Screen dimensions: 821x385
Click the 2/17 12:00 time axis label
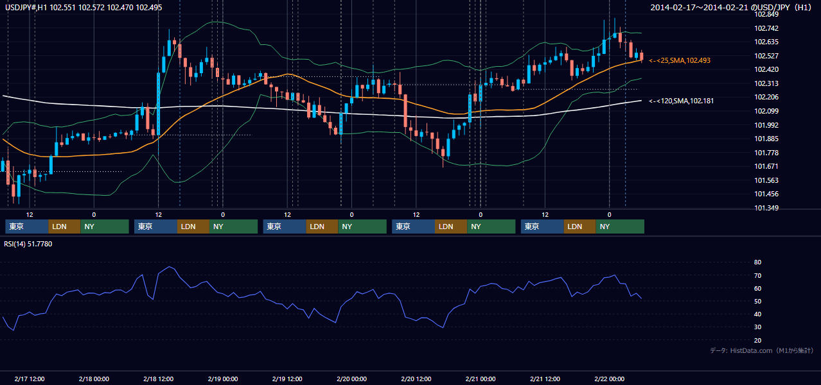[x=30, y=379]
